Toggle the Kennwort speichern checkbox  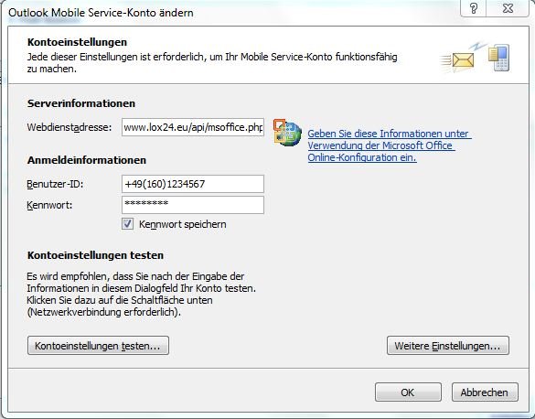coord(128,224)
